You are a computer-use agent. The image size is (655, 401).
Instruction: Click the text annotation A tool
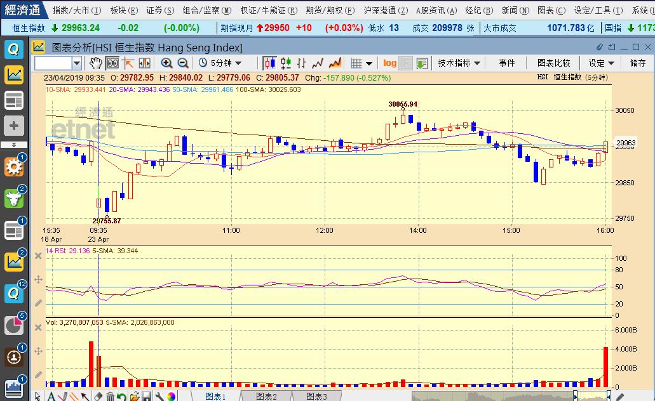(50, 397)
